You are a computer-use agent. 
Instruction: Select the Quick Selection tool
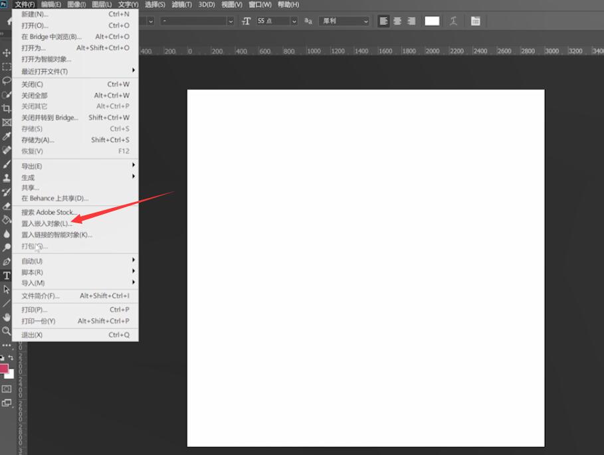7,94
